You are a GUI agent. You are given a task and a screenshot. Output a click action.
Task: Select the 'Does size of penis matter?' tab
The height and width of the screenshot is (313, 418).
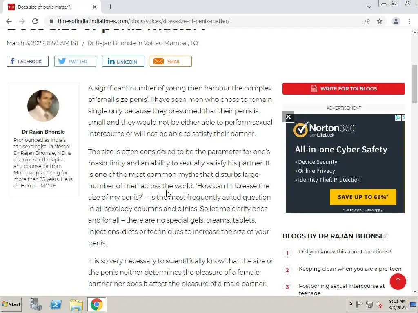[52, 7]
